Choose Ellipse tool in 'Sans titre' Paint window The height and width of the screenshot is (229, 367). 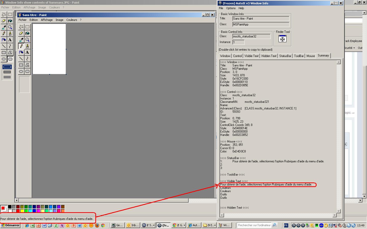tap(21, 71)
